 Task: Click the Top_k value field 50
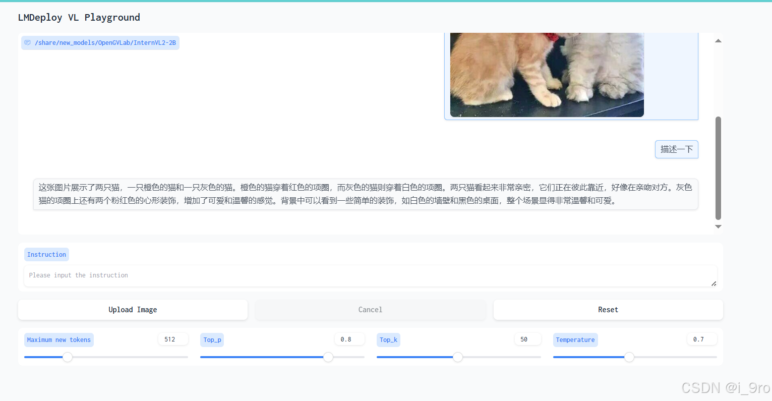tap(527, 339)
